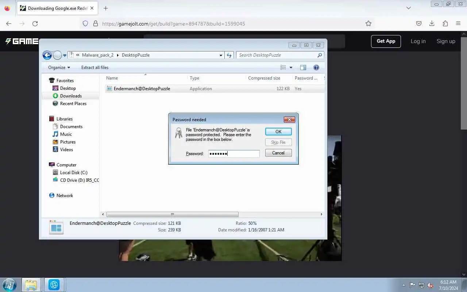Open the list all tabs dropdown

pos(409,8)
